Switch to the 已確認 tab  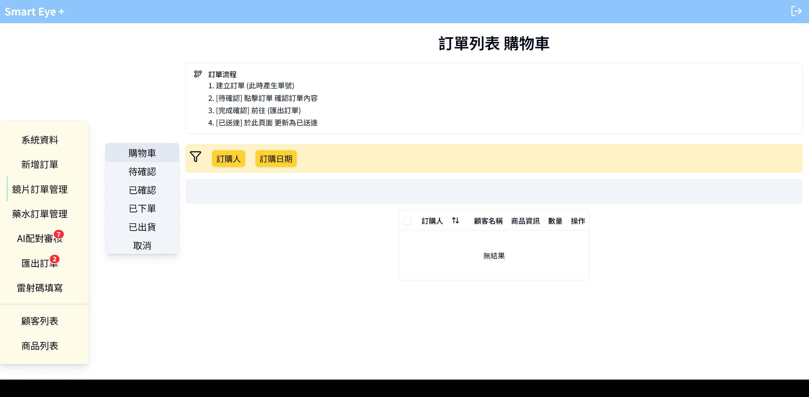[x=142, y=190]
